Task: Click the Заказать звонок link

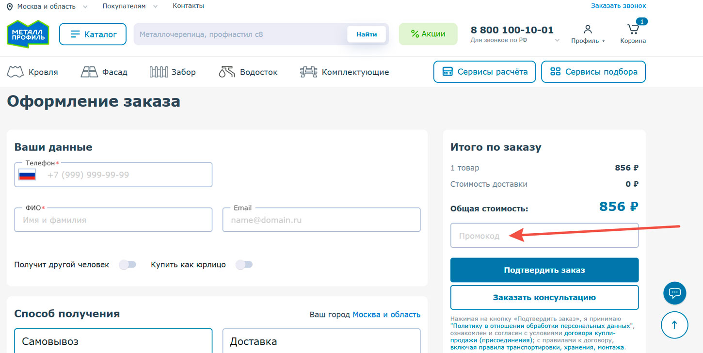Action: pos(619,6)
